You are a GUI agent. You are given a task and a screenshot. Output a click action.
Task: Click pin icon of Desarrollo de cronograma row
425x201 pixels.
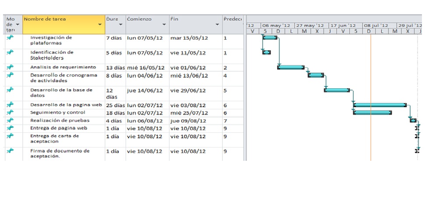(x=11, y=75)
